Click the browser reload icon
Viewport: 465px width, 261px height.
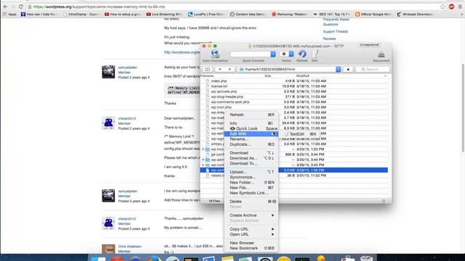point(21,7)
